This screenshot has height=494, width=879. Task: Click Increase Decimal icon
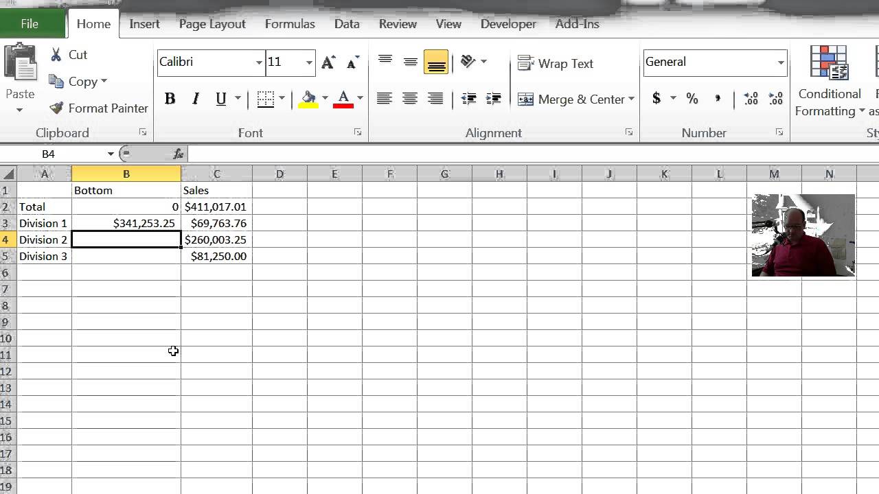(x=751, y=99)
